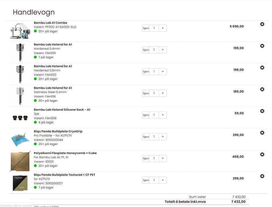The image size is (272, 207).
Task: Open Bambu Lab Hotend Silicone Sock - A1 link
Action: [62, 109]
